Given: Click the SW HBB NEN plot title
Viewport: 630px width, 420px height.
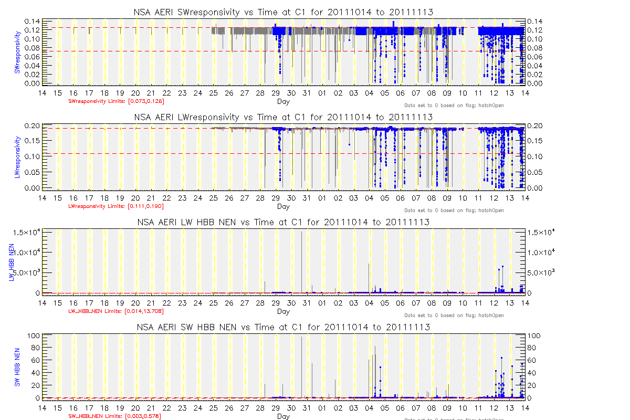Looking at the screenshot, I should pos(283,327).
